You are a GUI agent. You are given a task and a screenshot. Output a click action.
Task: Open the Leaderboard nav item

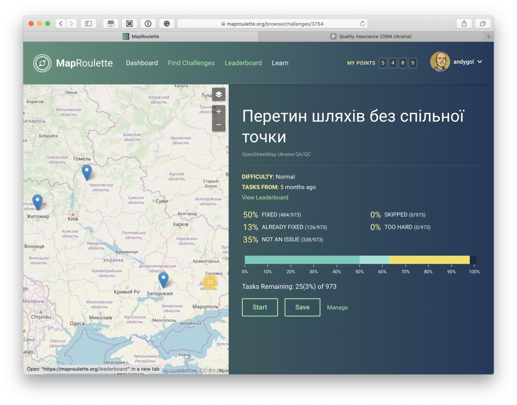243,63
